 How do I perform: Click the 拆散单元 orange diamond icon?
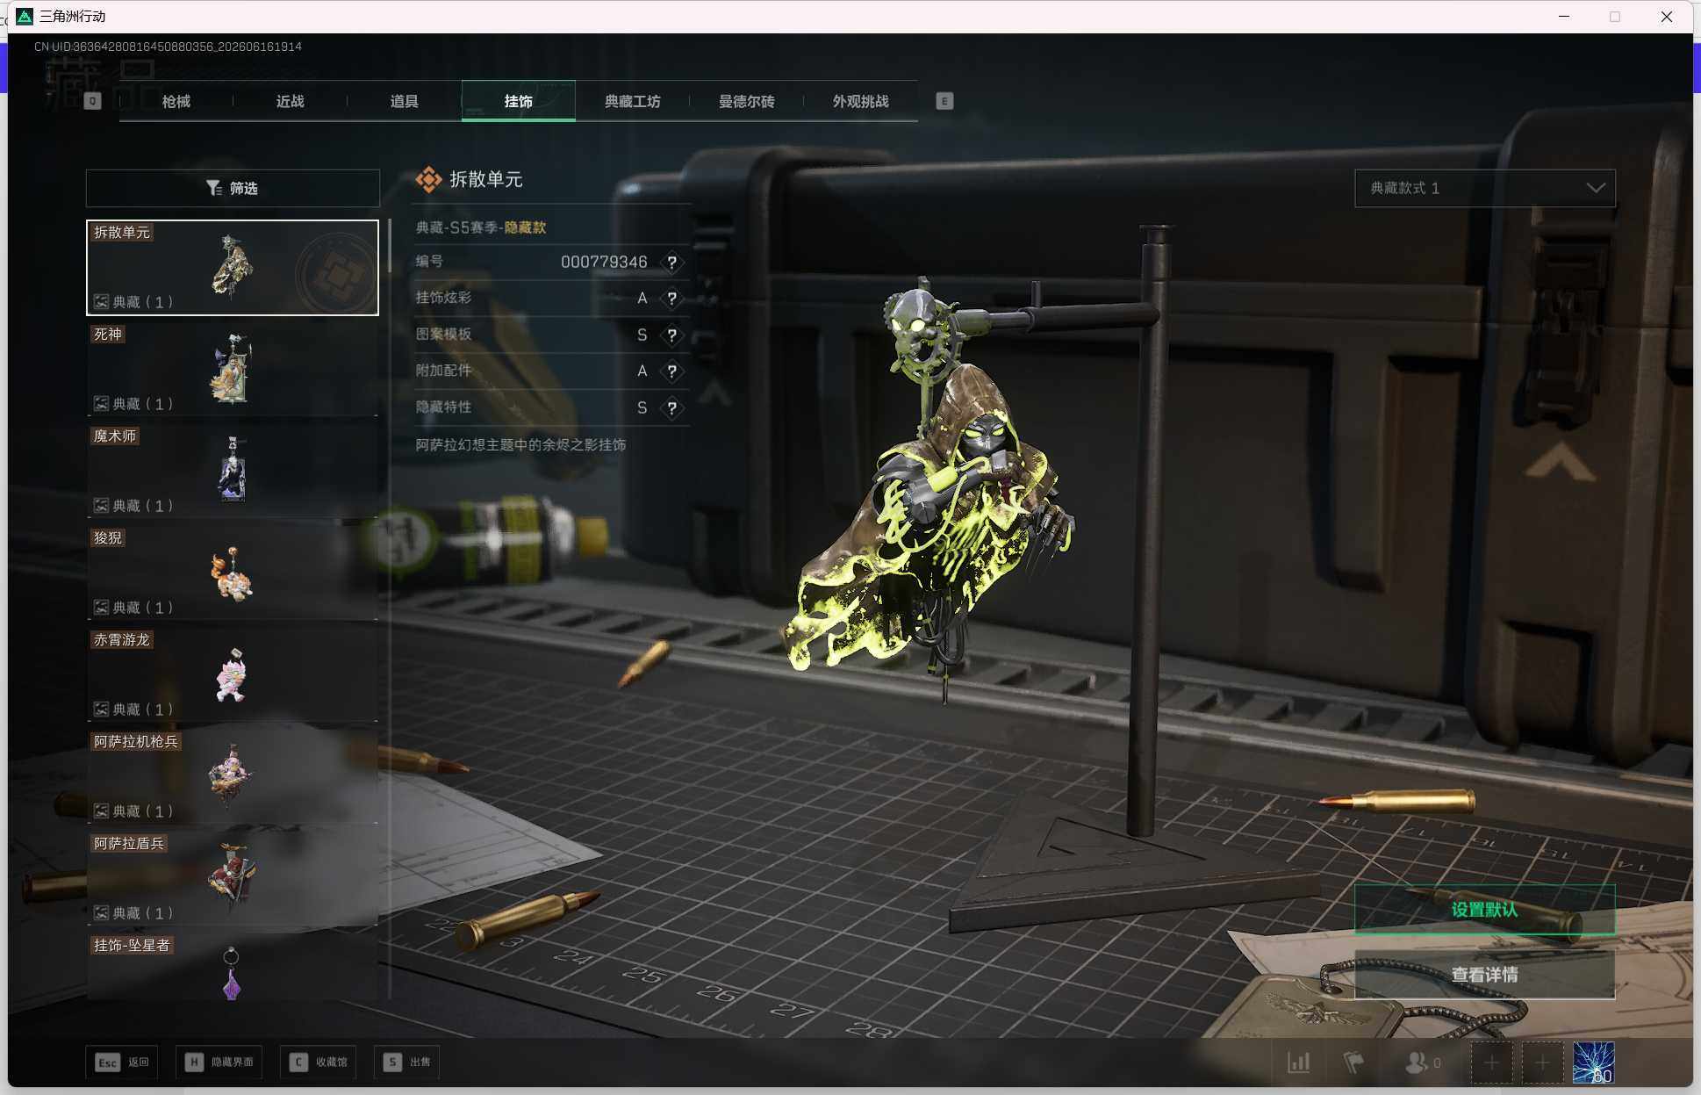(428, 179)
